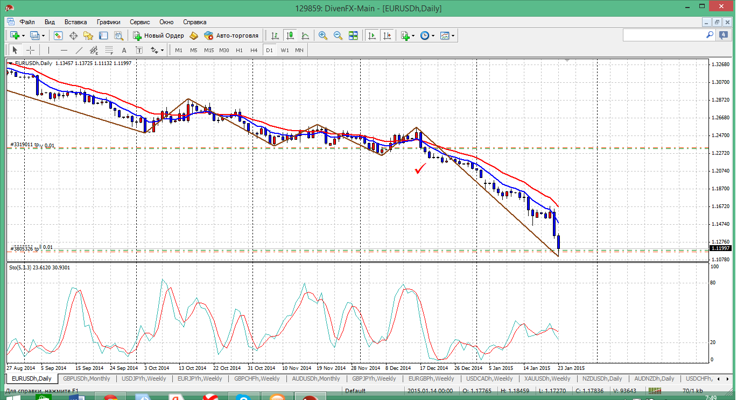
Task: Click the search input field
Action: [663, 35]
